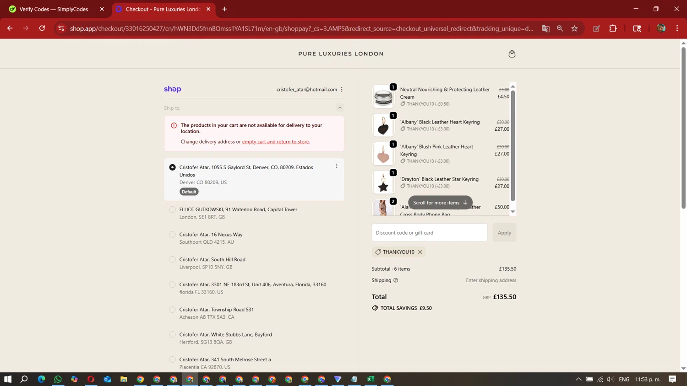Open Excel from taskbar
This screenshot has height=386, width=687.
click(371, 379)
